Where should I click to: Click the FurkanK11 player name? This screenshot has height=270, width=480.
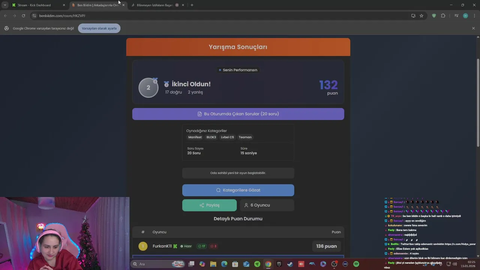coord(162,246)
